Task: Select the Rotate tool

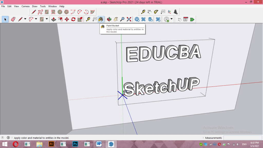Action: [x=73, y=19]
